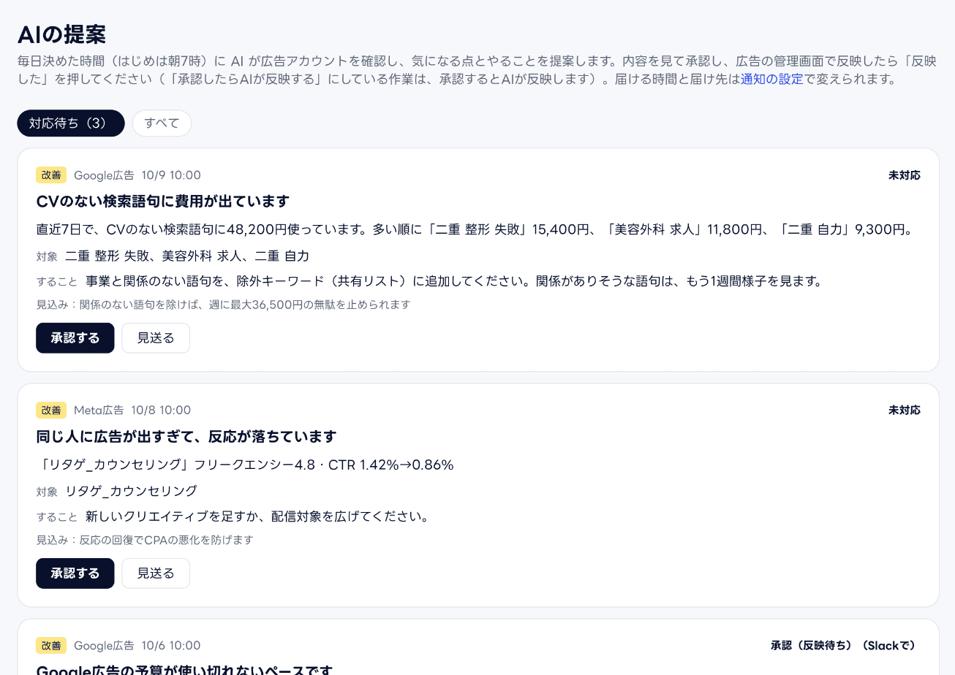Viewport: 955px width, 675px height.
Task: Click the 未対応 status on the 10/9 card
Action: point(905,175)
